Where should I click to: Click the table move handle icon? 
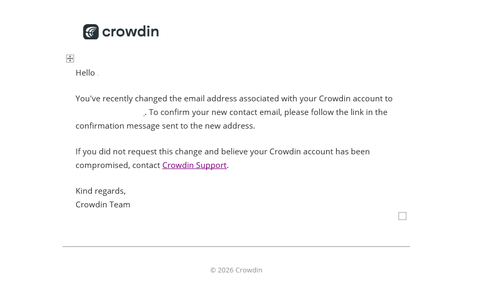(x=70, y=59)
